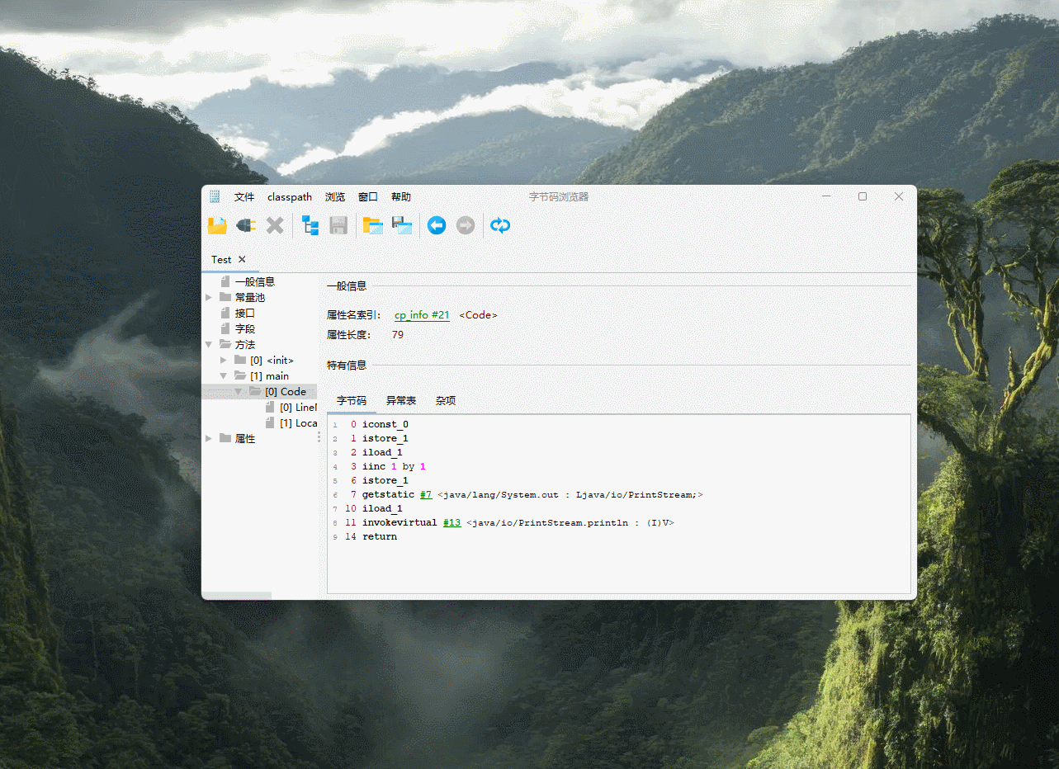Switch to the 异常表 tab

(x=401, y=401)
